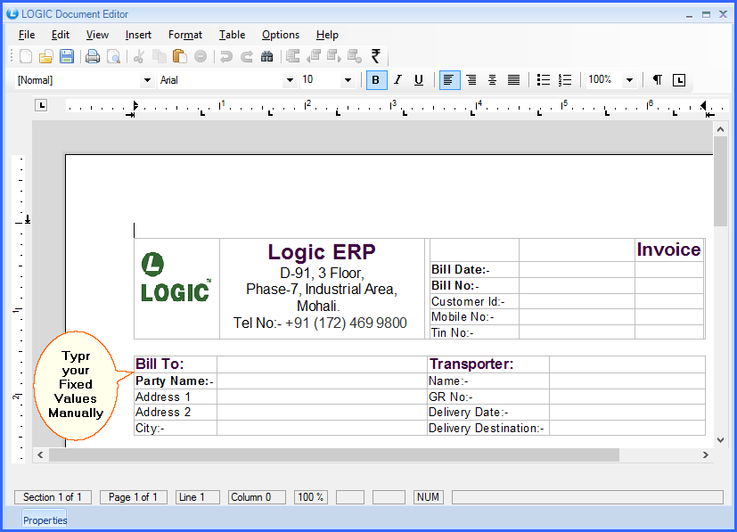
Task: Click the grey circle delete icon
Action: (x=201, y=56)
